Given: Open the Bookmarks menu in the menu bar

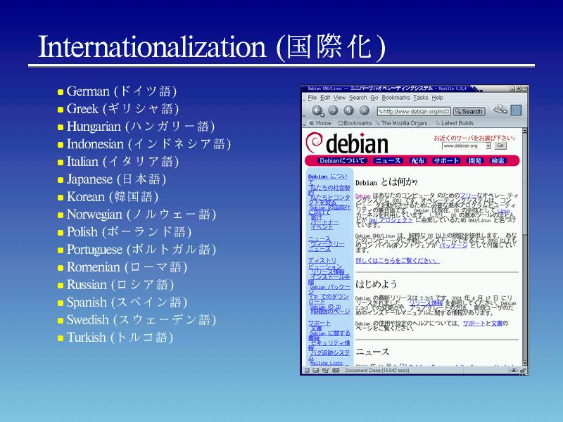Looking at the screenshot, I should tap(396, 98).
